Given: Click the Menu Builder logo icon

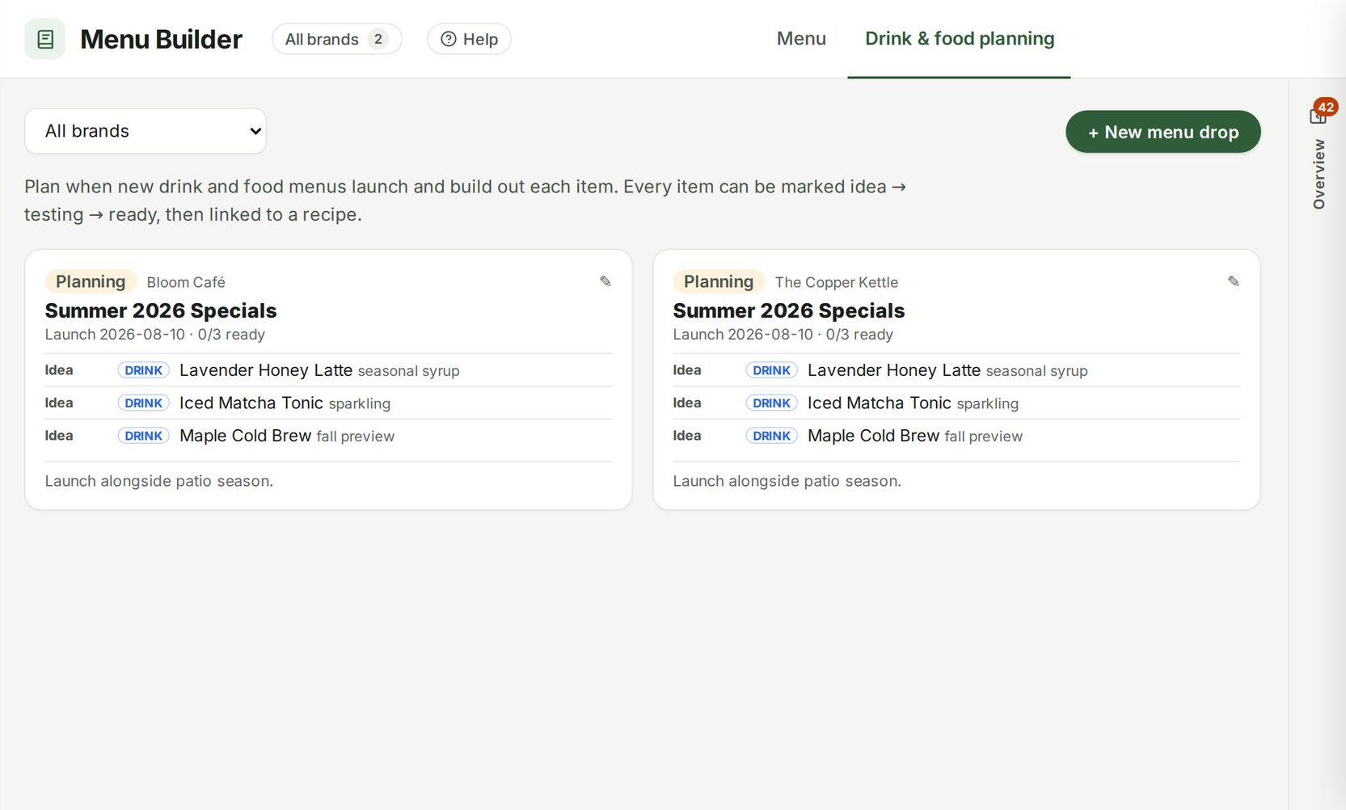Looking at the screenshot, I should pyautogui.click(x=44, y=39).
